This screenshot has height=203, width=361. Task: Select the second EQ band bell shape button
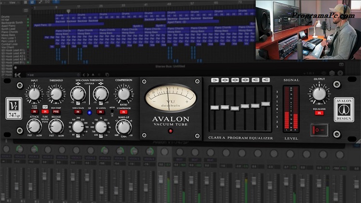[x=225, y=80]
